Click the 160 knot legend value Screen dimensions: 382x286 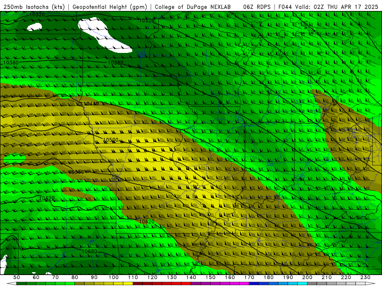230,277
